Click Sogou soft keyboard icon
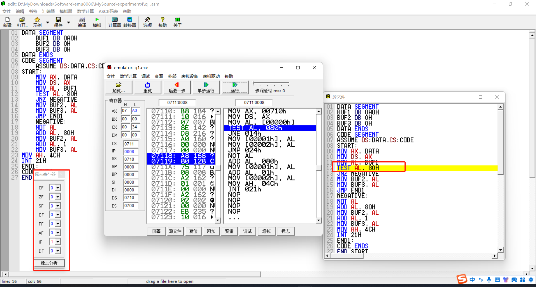536x287 pixels. 497,279
